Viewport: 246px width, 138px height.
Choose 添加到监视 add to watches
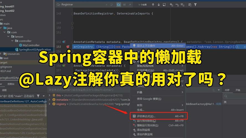[x=158, y=130]
